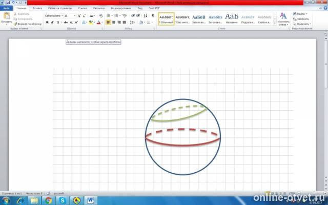Screen dimensions: 328x205
Task: Toggle subscript x₂ formatting
Action: 71,23
